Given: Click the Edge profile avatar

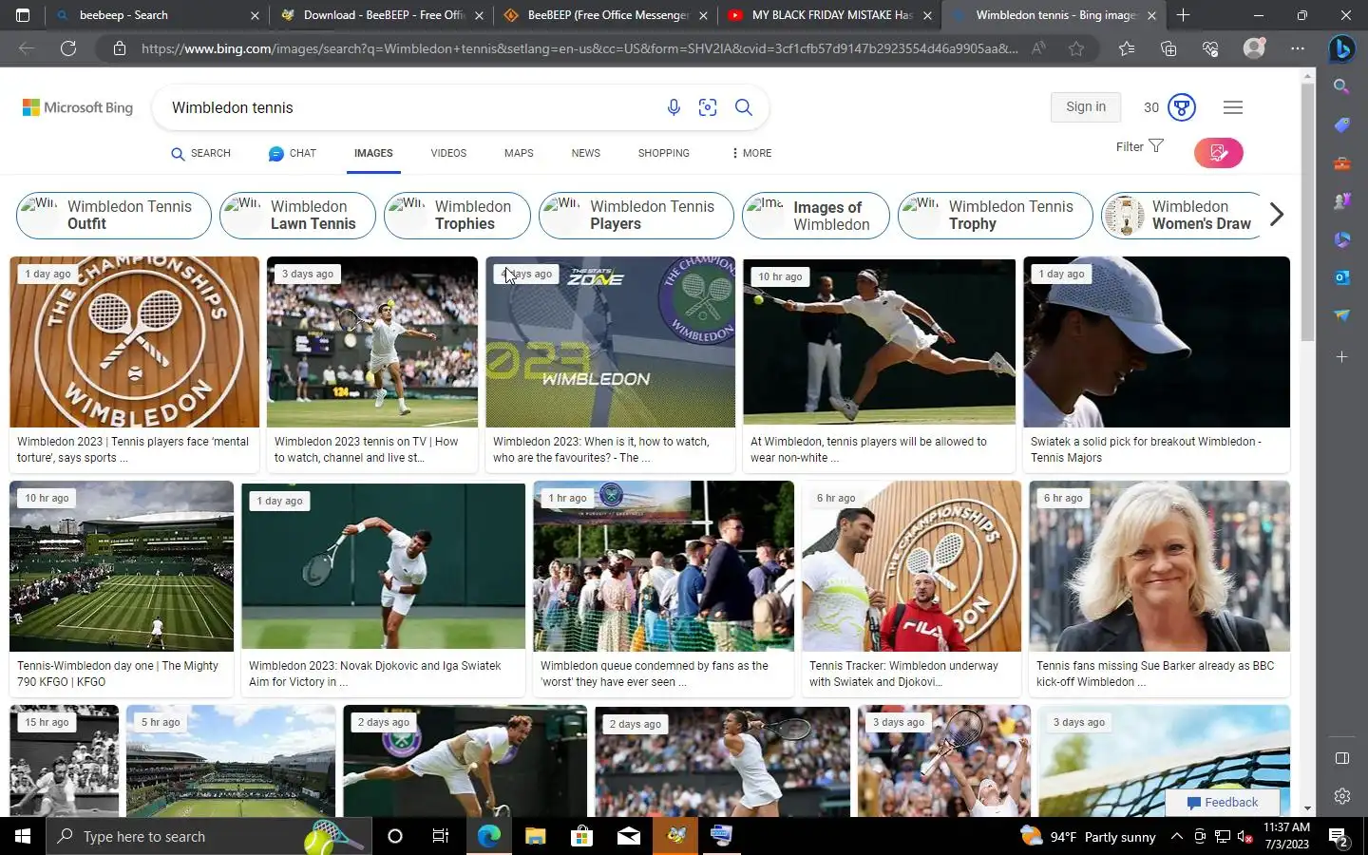Looking at the screenshot, I should click(x=1254, y=48).
